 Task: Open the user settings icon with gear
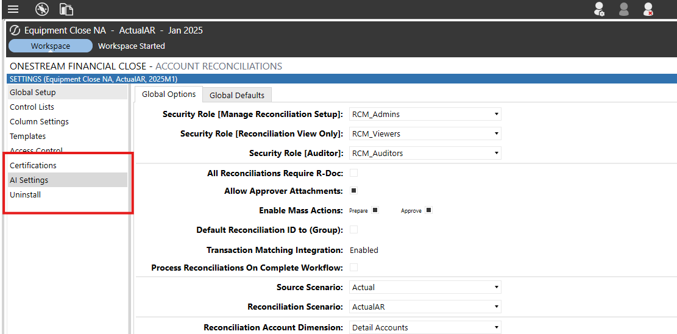pos(599,9)
